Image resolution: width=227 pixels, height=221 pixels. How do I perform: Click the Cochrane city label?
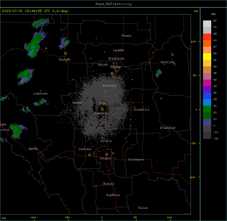point(85,149)
